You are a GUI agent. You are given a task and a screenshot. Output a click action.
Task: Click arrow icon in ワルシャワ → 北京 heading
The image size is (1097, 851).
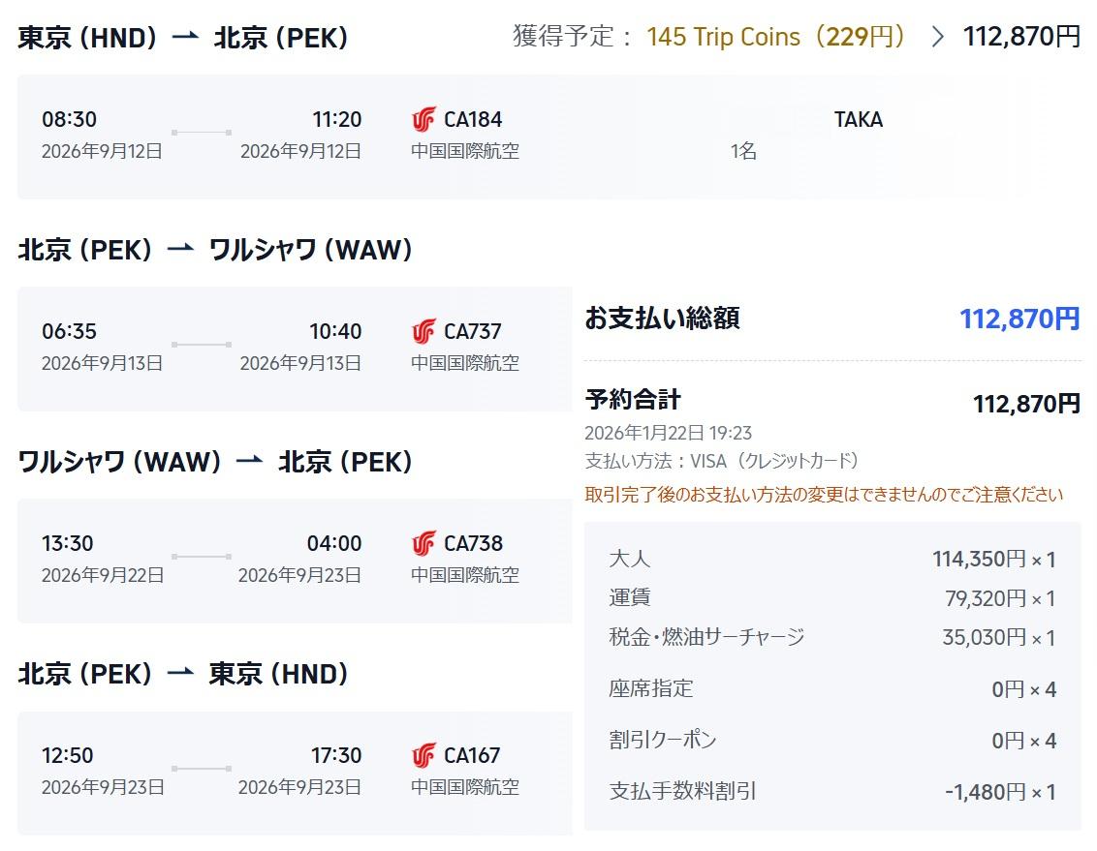(249, 461)
